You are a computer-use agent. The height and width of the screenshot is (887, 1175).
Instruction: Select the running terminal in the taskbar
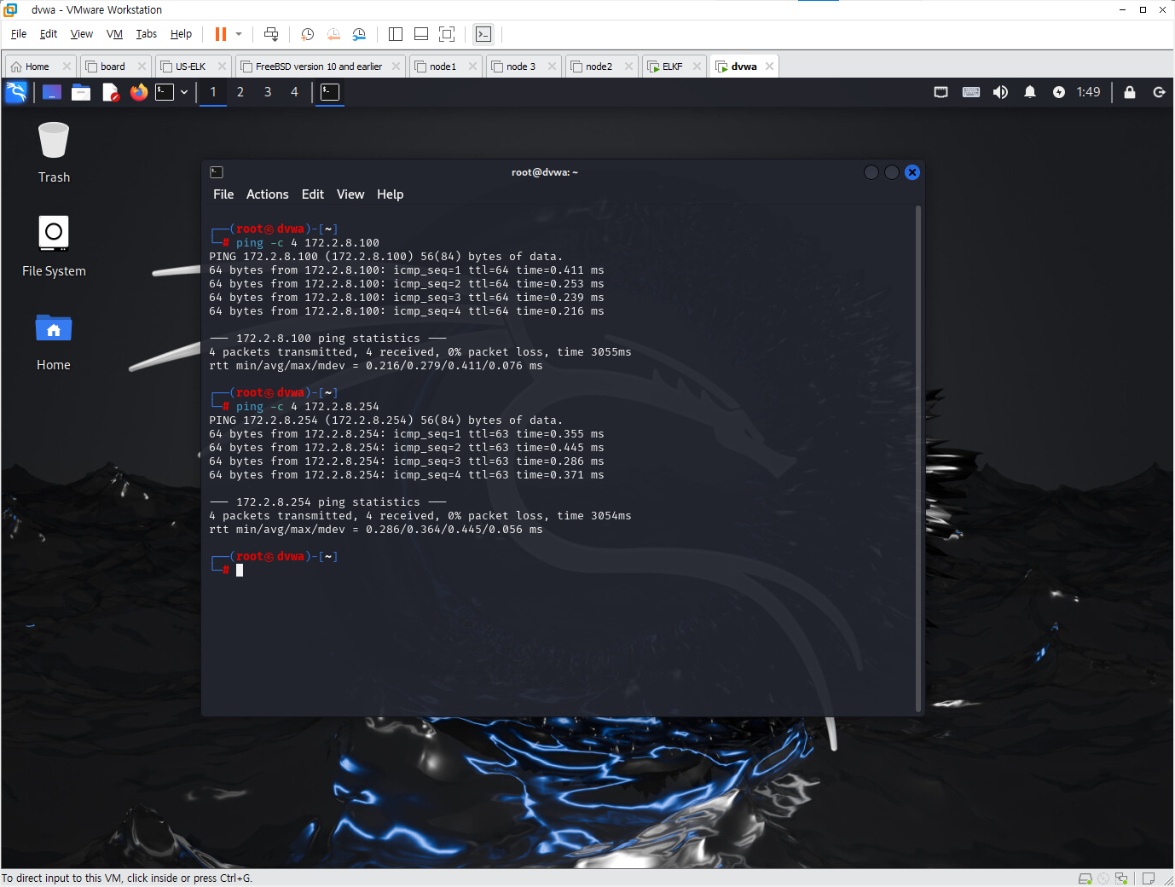point(330,92)
